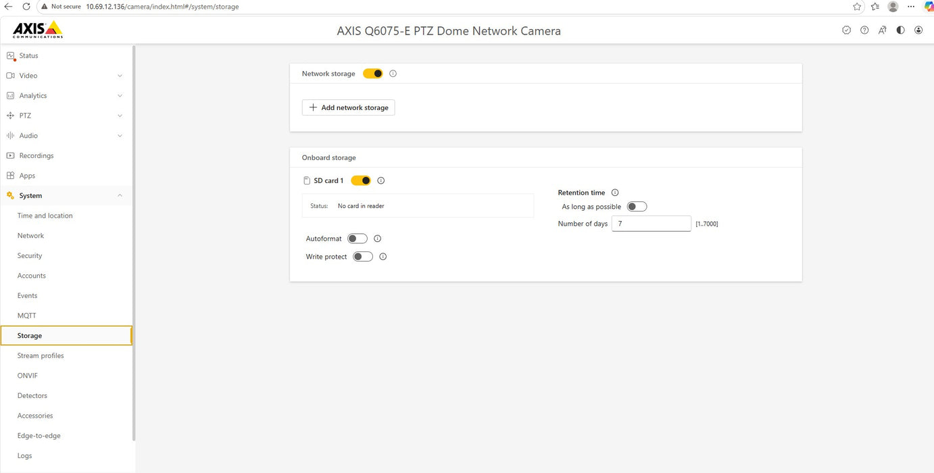Go to Network settings in sidebar

(x=66, y=236)
